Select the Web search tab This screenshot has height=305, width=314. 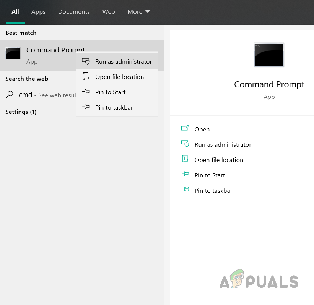(x=109, y=12)
